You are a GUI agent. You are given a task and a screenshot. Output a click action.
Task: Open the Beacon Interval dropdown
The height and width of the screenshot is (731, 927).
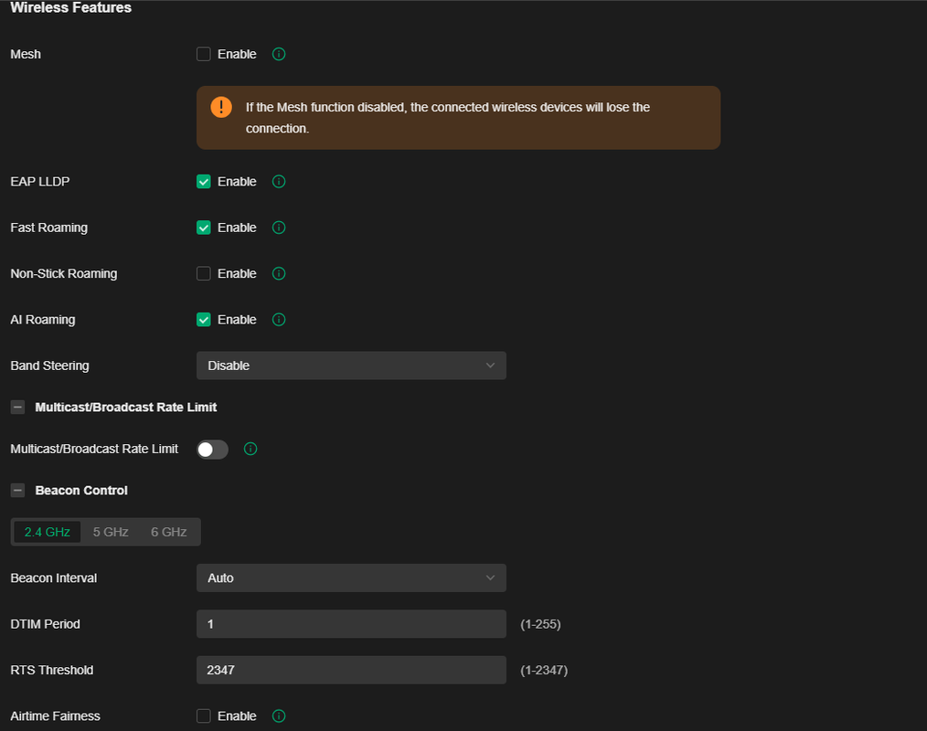(x=351, y=577)
